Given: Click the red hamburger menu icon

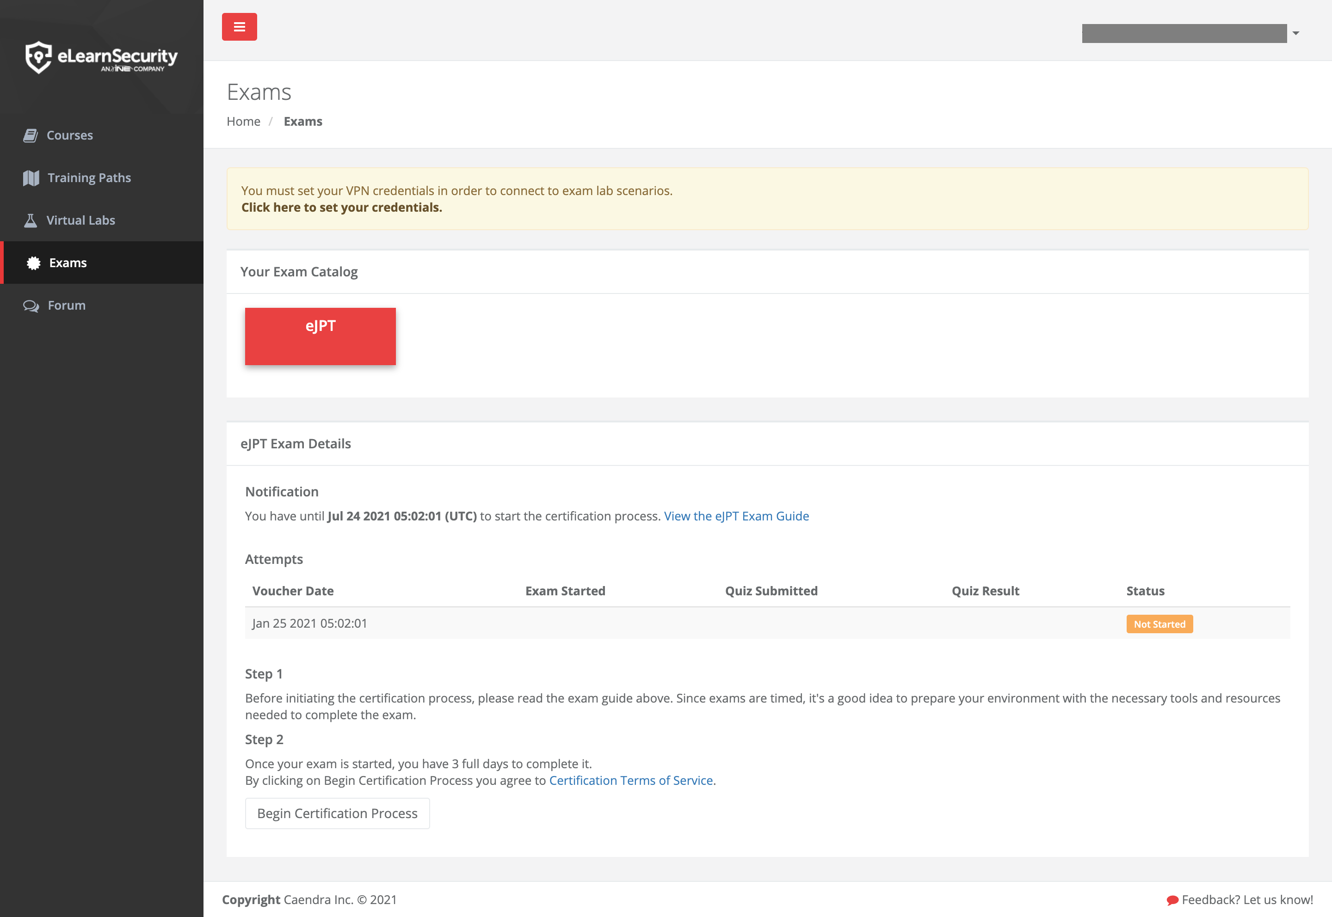Looking at the screenshot, I should [x=239, y=26].
